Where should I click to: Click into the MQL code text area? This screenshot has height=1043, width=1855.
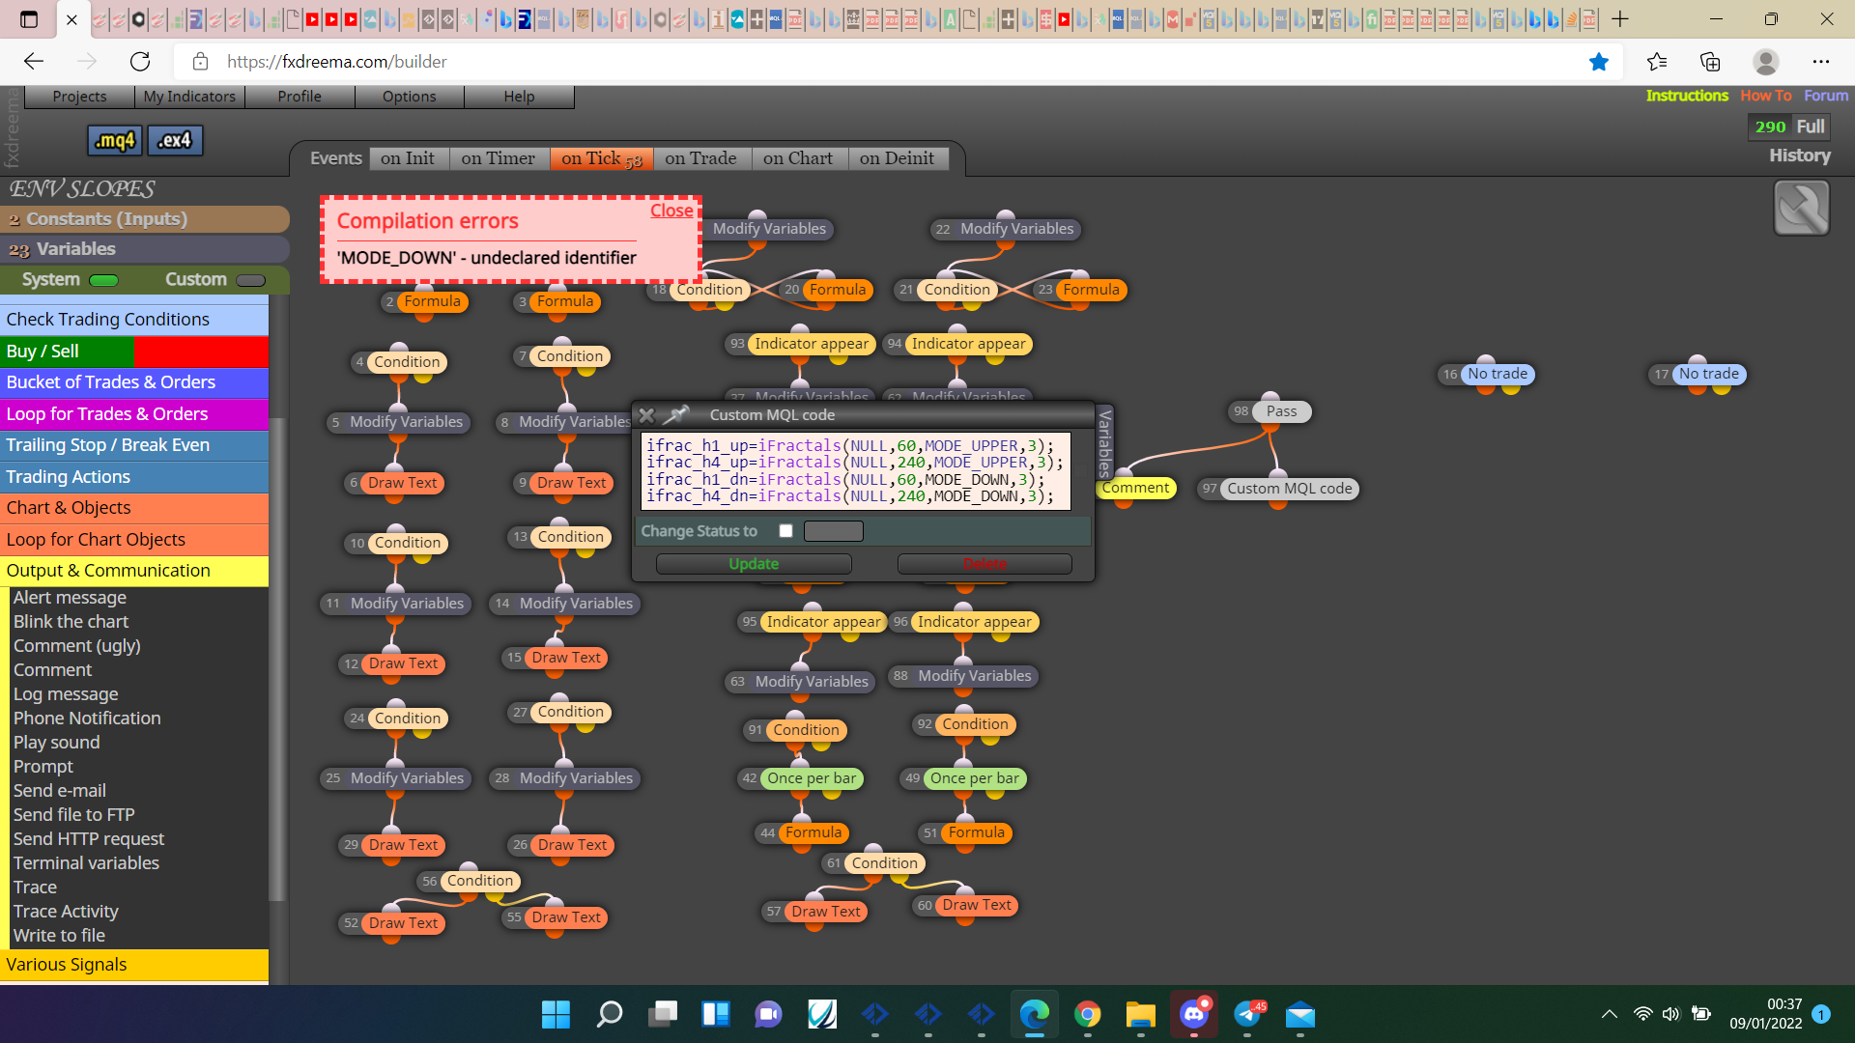(855, 471)
